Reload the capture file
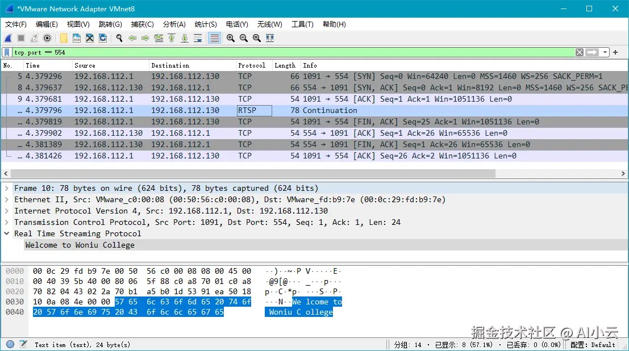629x351 pixels. [103, 38]
